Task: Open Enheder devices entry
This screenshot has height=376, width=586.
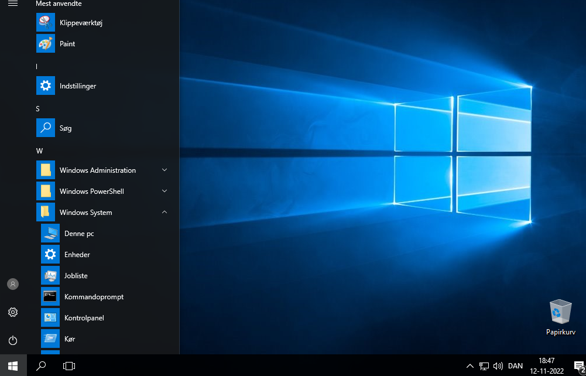Action: tap(77, 255)
